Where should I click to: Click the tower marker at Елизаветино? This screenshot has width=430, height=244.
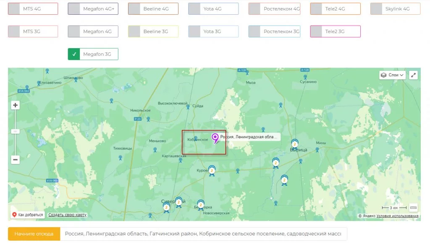39,83
